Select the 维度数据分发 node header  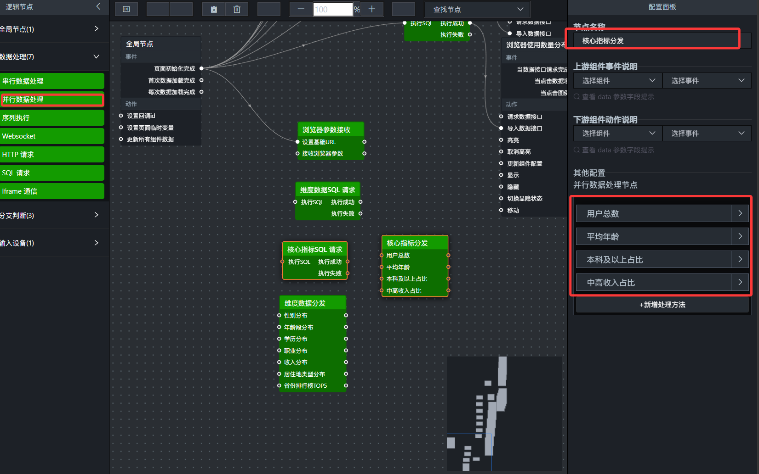point(313,303)
